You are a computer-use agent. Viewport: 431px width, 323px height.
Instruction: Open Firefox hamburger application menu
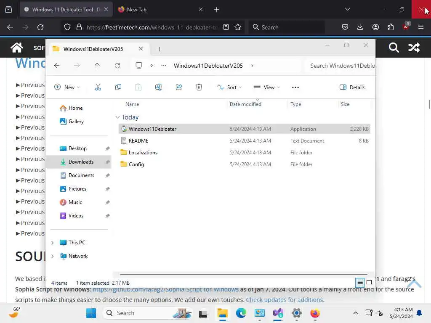[x=421, y=27]
